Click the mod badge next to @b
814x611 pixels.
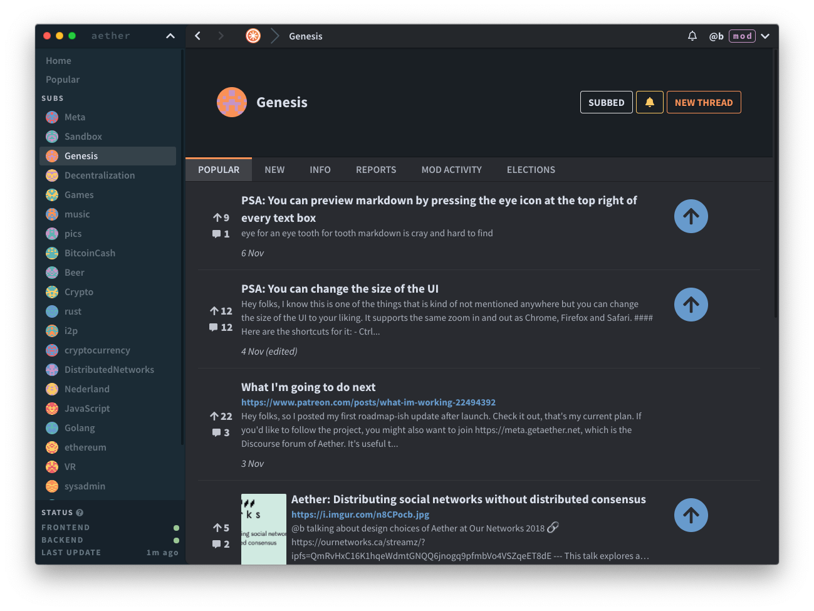point(742,36)
